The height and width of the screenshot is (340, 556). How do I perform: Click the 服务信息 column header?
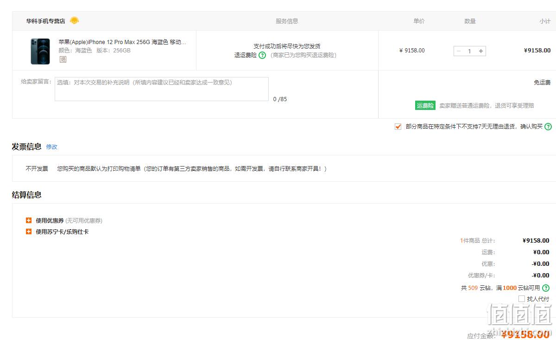point(287,21)
